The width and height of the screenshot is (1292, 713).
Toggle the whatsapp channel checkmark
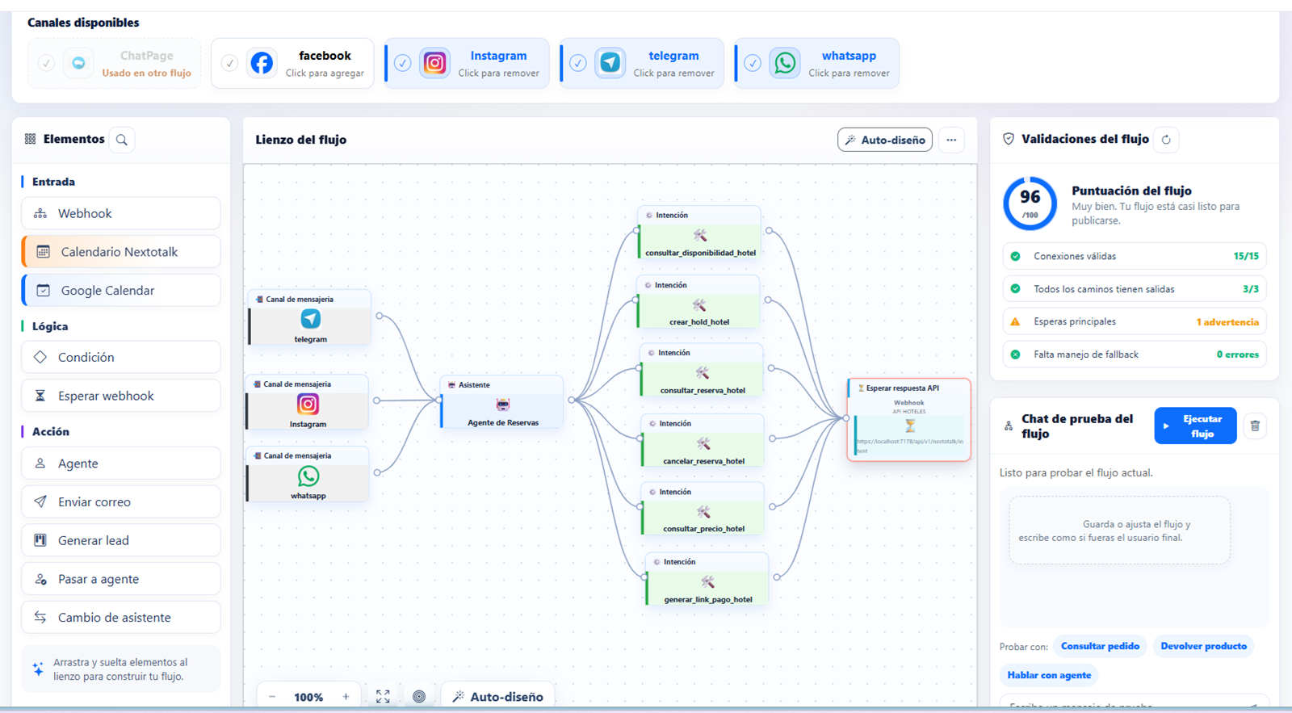[x=753, y=63]
